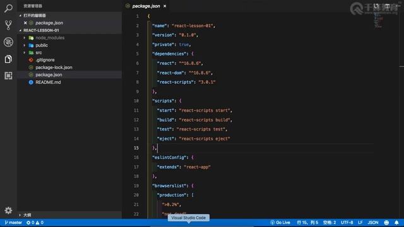
Task: Click the feedback smiley in status bar
Action: coord(386,223)
